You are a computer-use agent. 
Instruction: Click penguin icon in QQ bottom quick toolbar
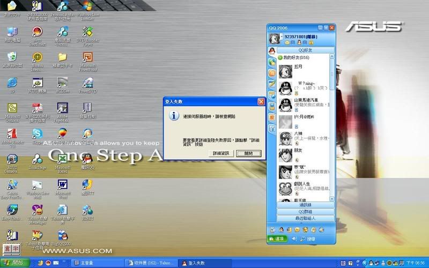coord(281,230)
